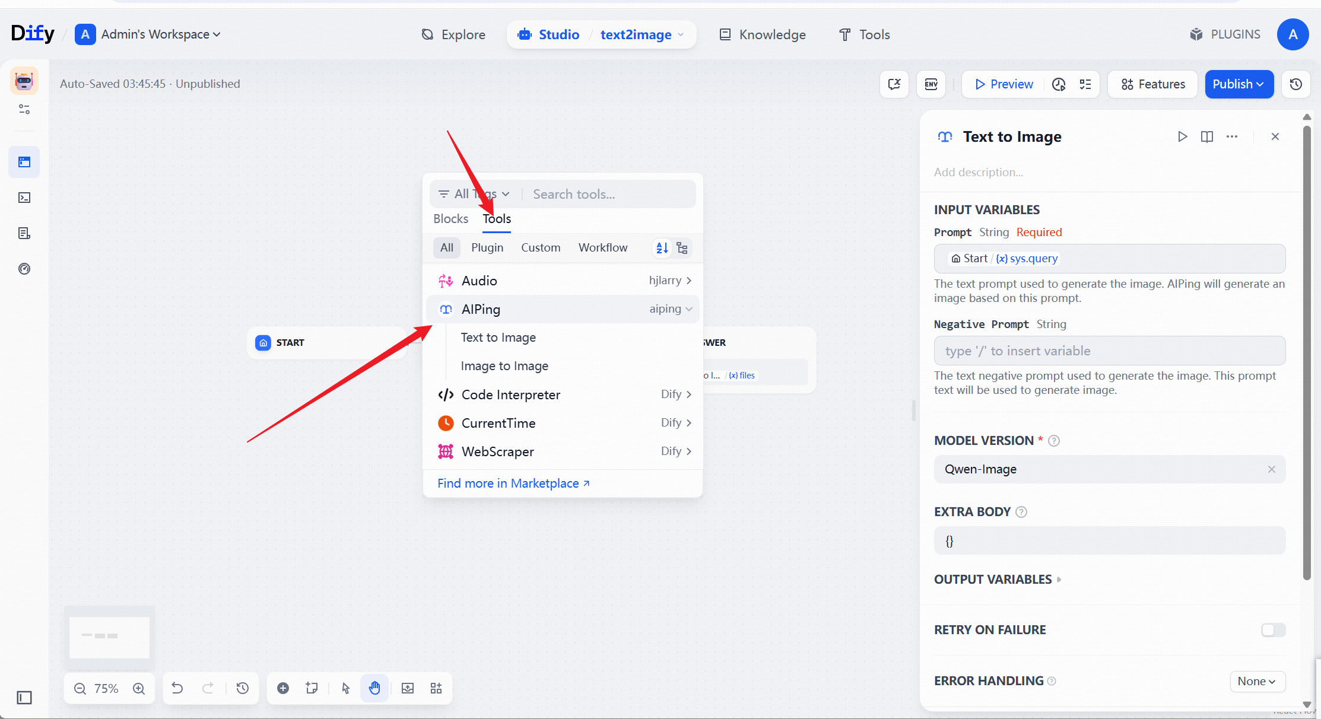Image resolution: width=1321 pixels, height=719 pixels.
Task: Toggle Retry on Failure switch
Action: pyautogui.click(x=1273, y=630)
